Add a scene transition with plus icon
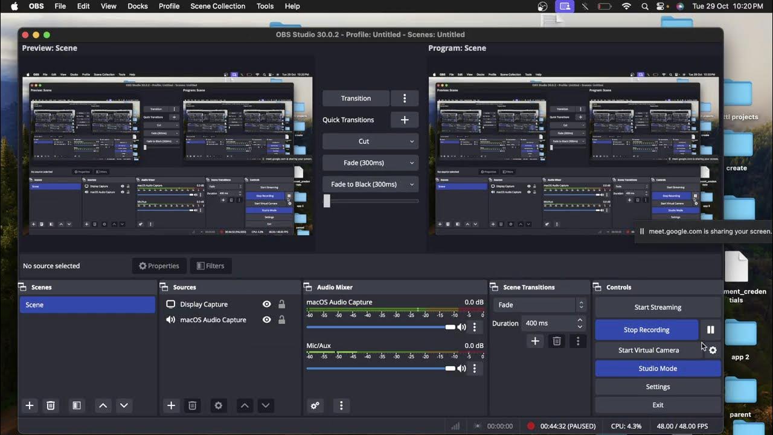 pos(535,341)
